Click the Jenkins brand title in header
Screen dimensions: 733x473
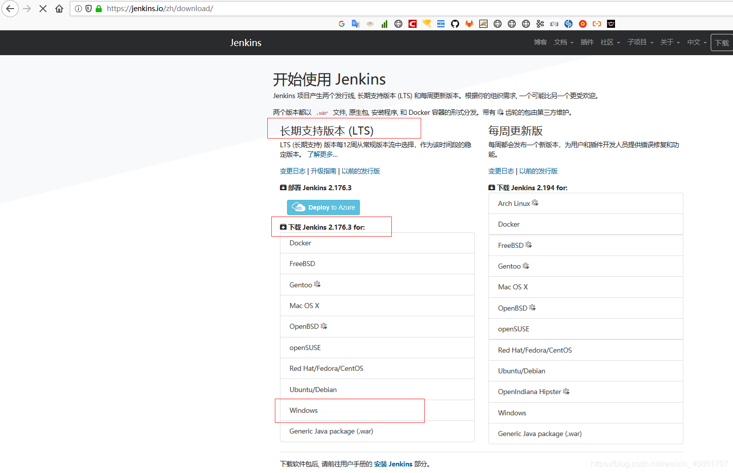(x=246, y=42)
